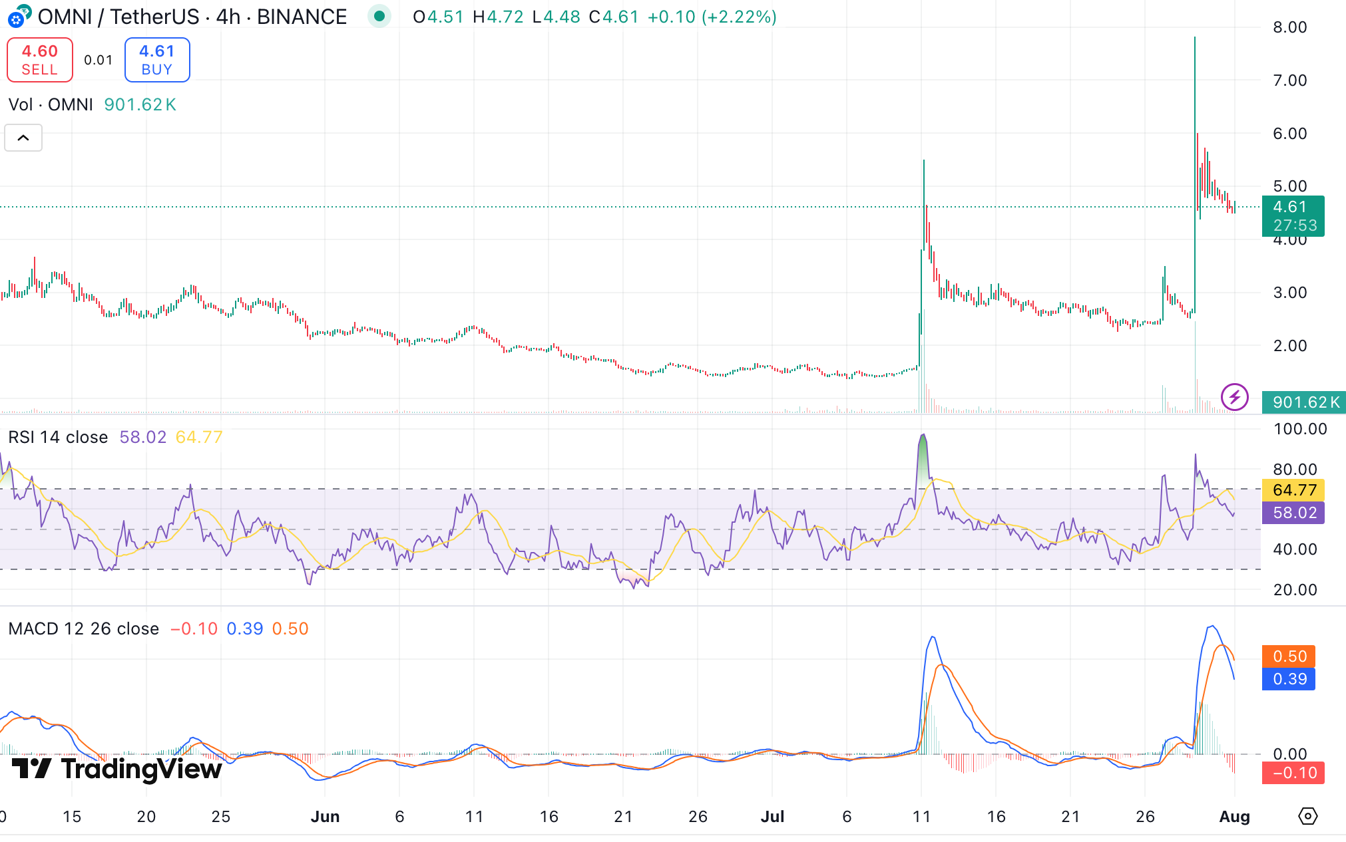Click the purple lightning bolt icon
1346x842 pixels.
[1235, 397]
